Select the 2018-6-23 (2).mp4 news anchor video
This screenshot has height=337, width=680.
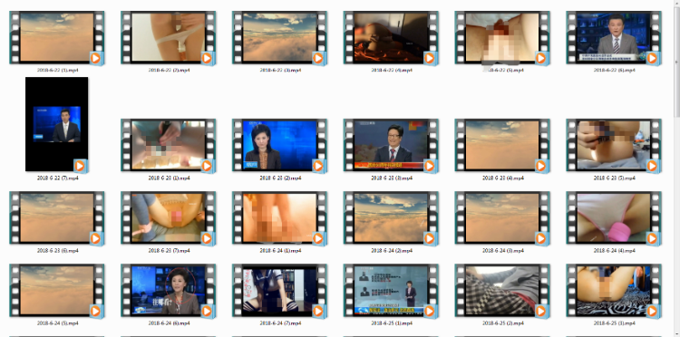tap(280, 145)
